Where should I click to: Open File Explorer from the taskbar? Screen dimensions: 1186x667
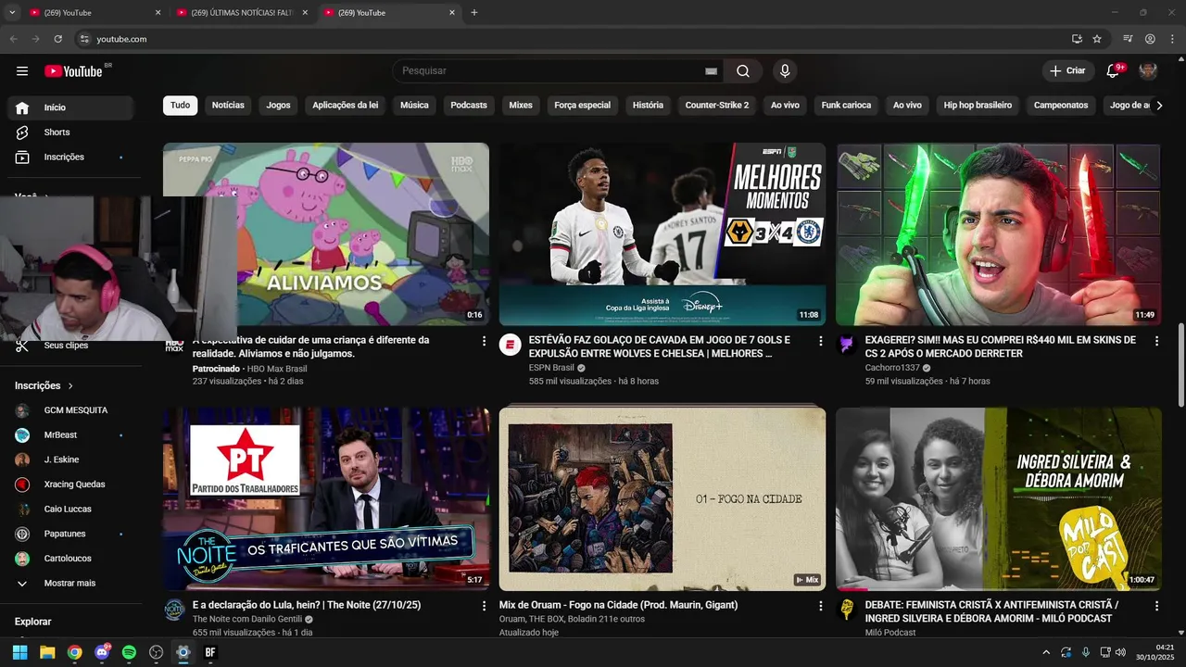(x=47, y=652)
